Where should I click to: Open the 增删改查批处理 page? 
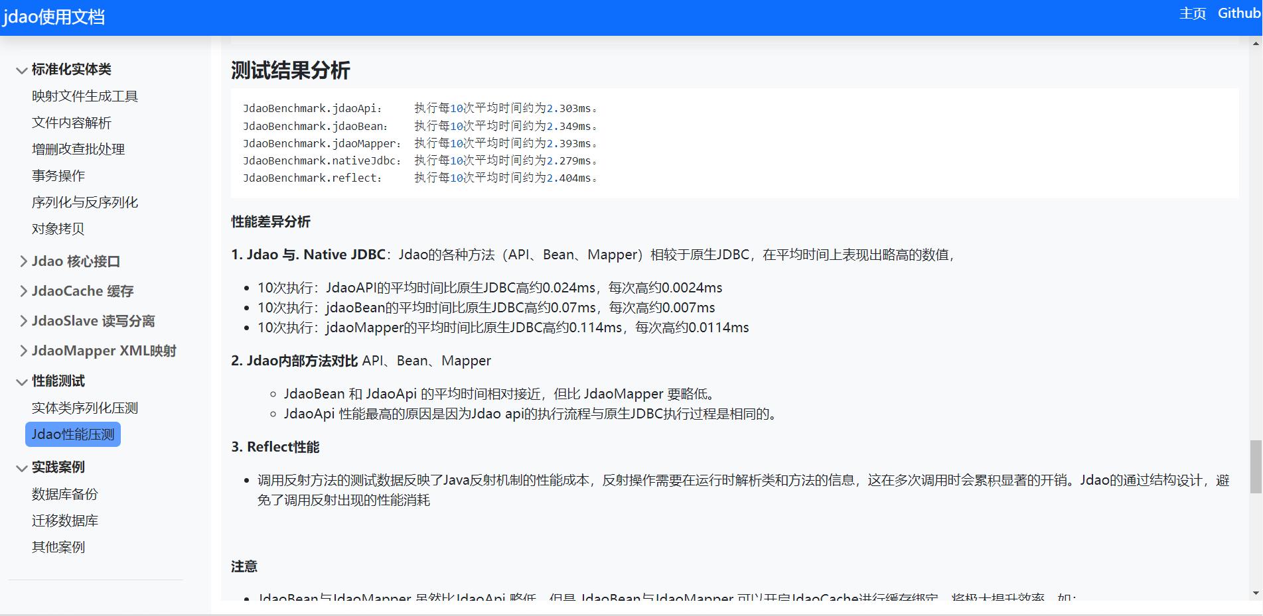click(78, 149)
